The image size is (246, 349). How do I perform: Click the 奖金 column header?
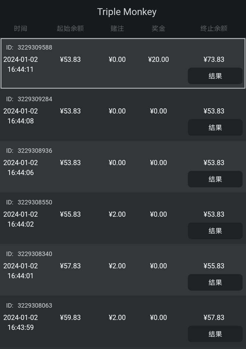(x=159, y=28)
